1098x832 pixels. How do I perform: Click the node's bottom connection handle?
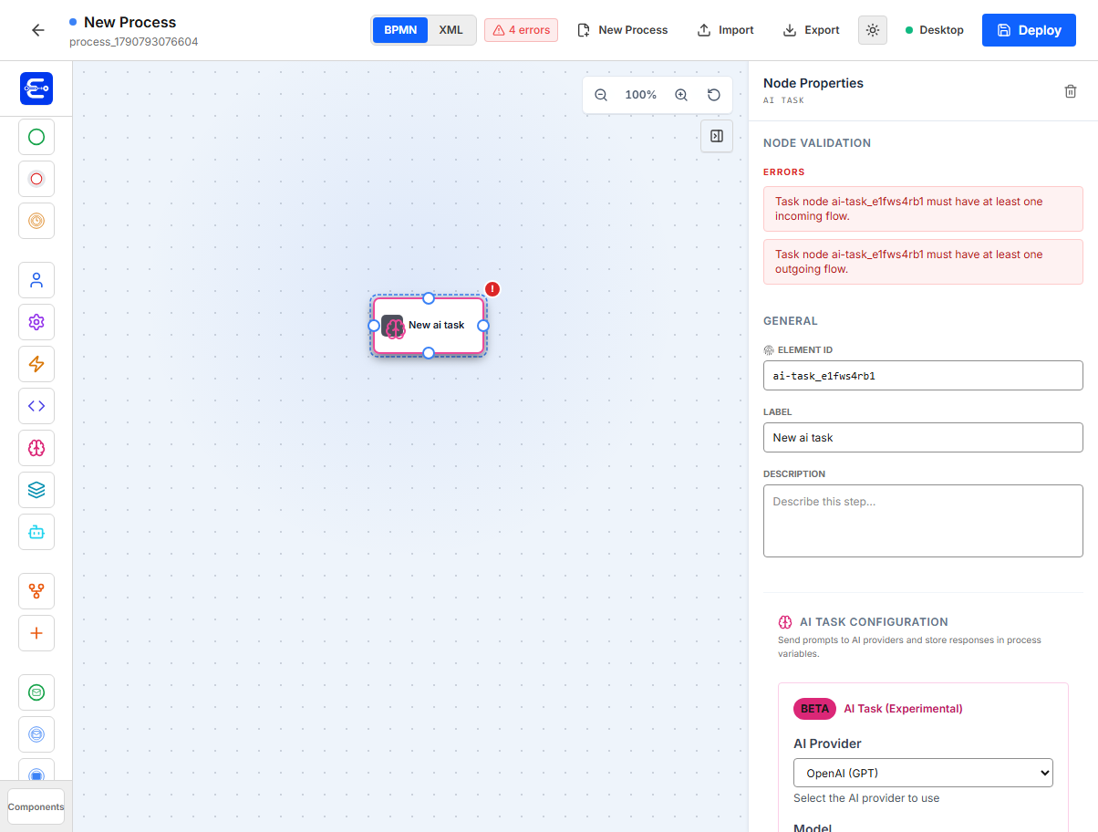(429, 353)
